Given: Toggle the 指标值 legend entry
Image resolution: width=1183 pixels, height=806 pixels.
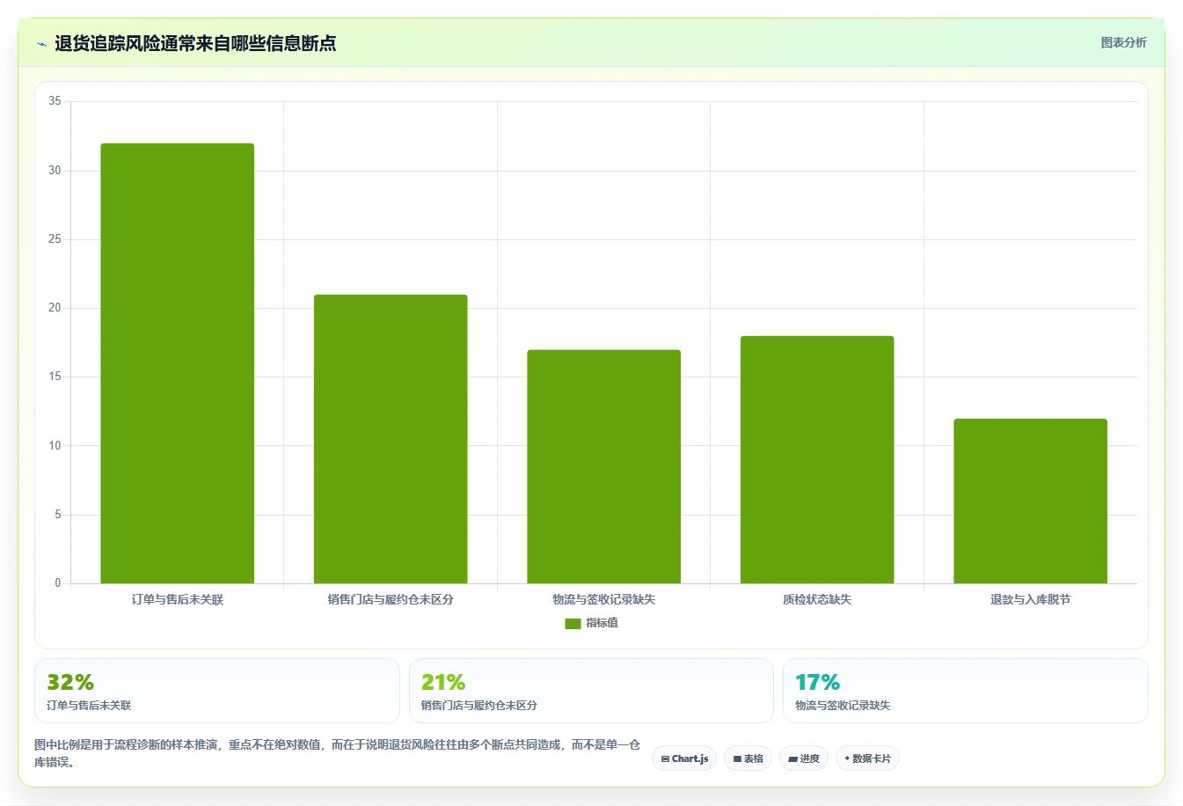Looking at the screenshot, I should point(591,623).
